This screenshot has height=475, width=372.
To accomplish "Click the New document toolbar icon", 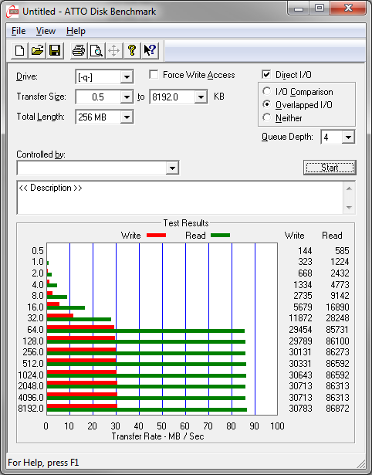I will tap(19, 51).
